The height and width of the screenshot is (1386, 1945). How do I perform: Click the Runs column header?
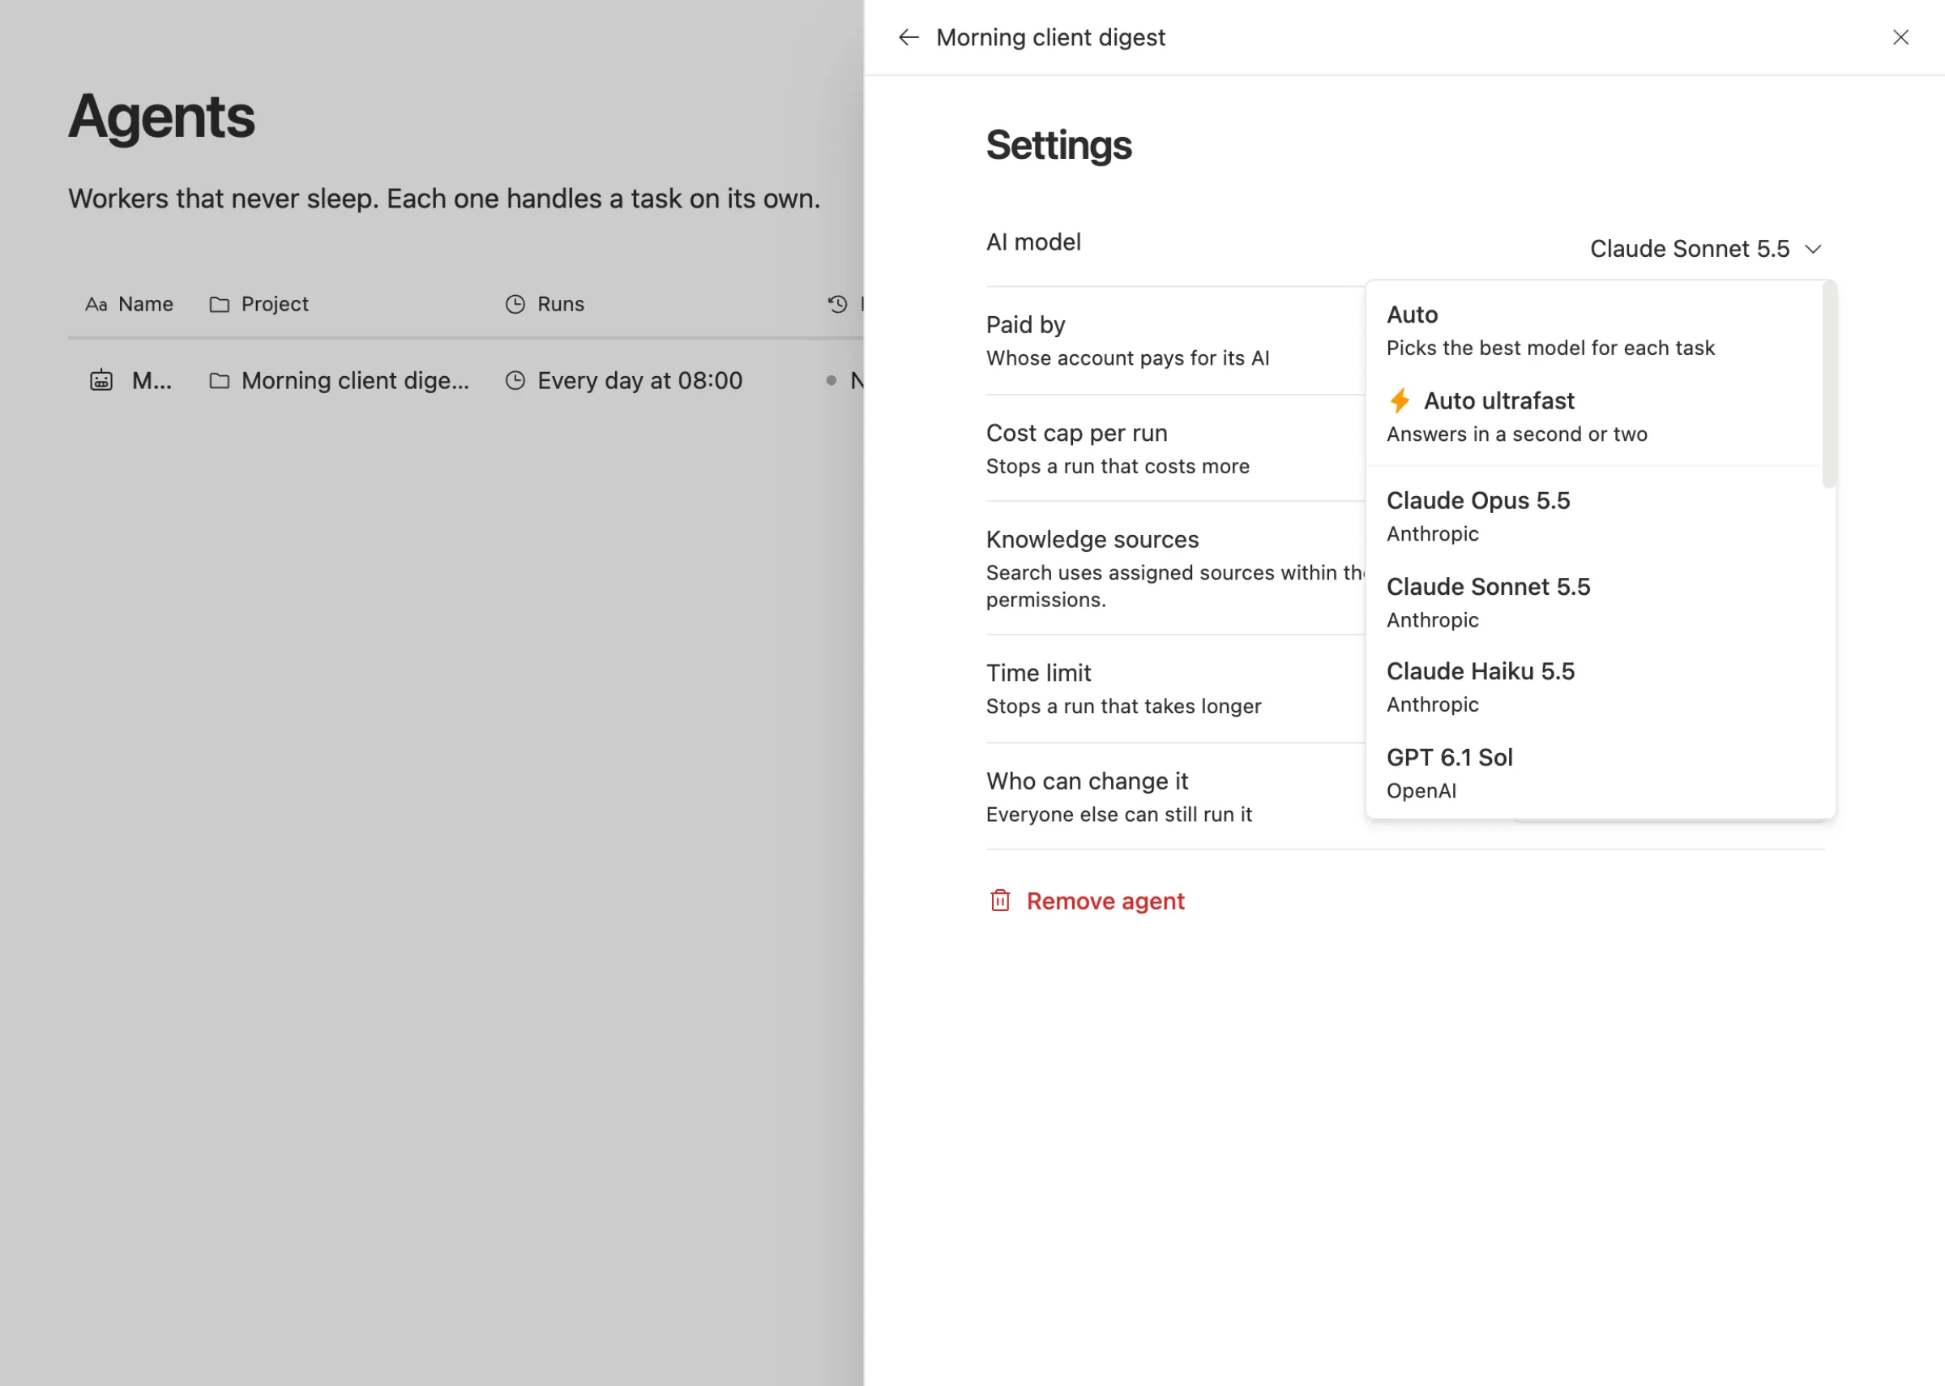(545, 304)
